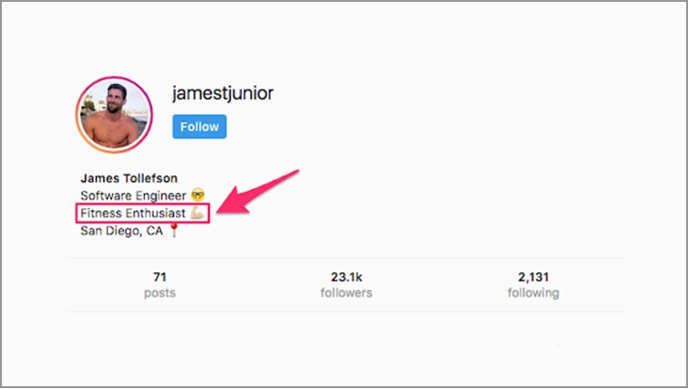The width and height of the screenshot is (688, 389).
Task: Click the flexed biceps emoji
Action: (x=197, y=213)
